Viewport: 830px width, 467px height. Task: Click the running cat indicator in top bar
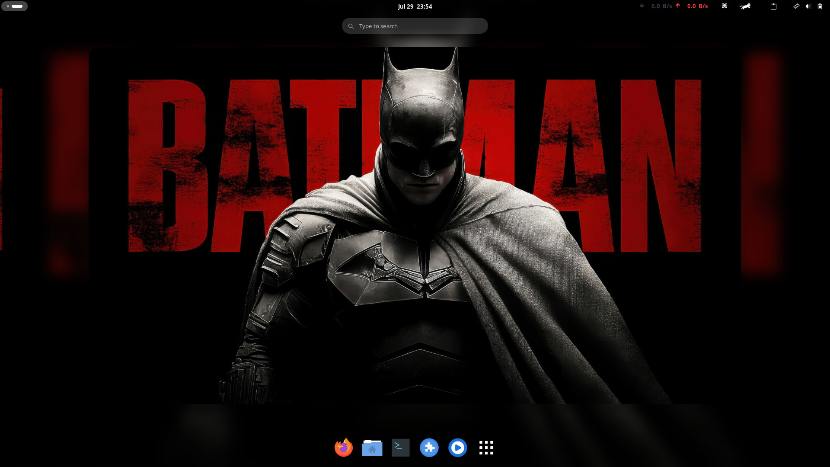(745, 6)
